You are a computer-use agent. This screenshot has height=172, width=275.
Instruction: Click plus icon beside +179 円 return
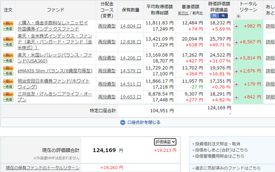[x=236, y=85]
